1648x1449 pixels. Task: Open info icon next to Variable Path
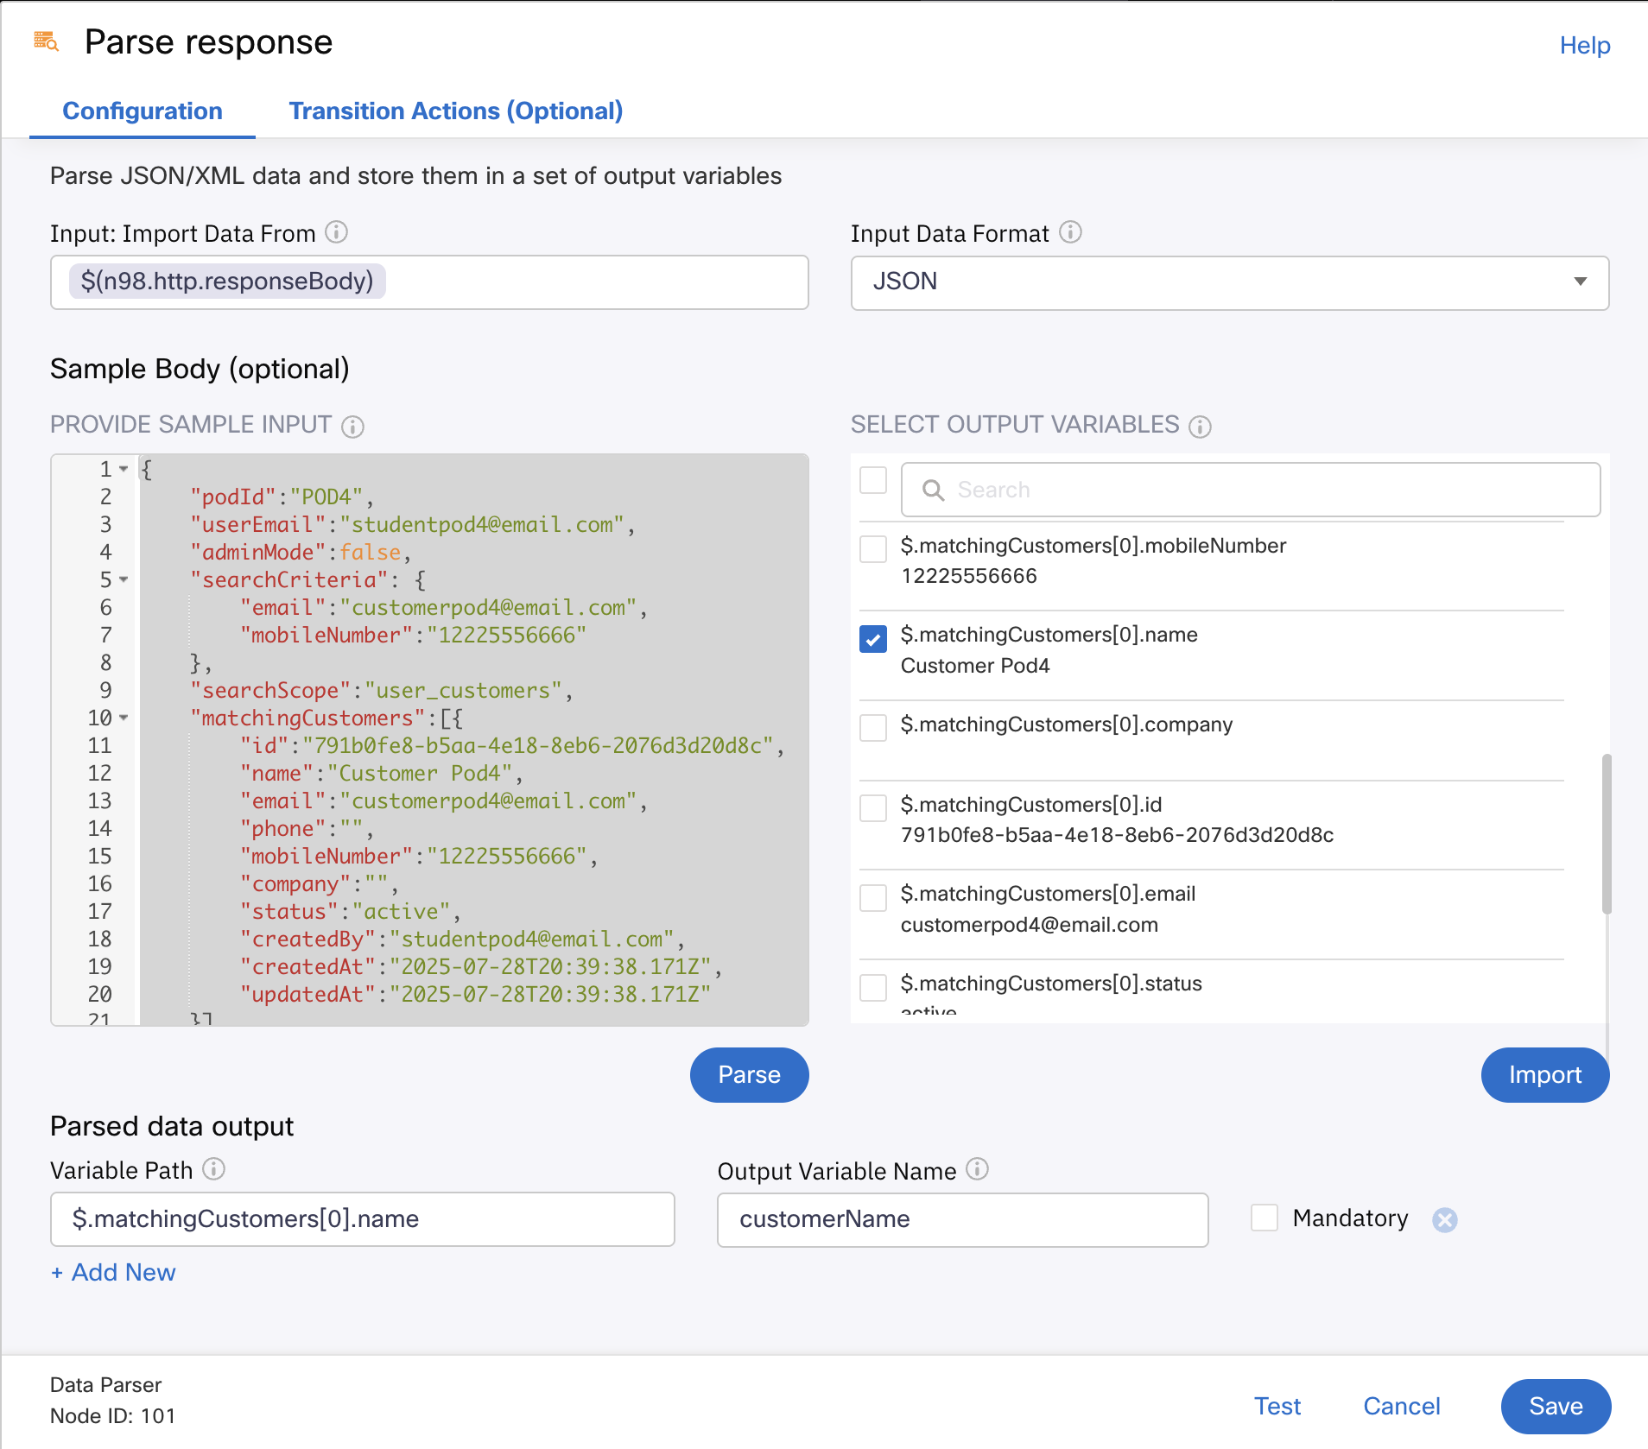tap(213, 1169)
